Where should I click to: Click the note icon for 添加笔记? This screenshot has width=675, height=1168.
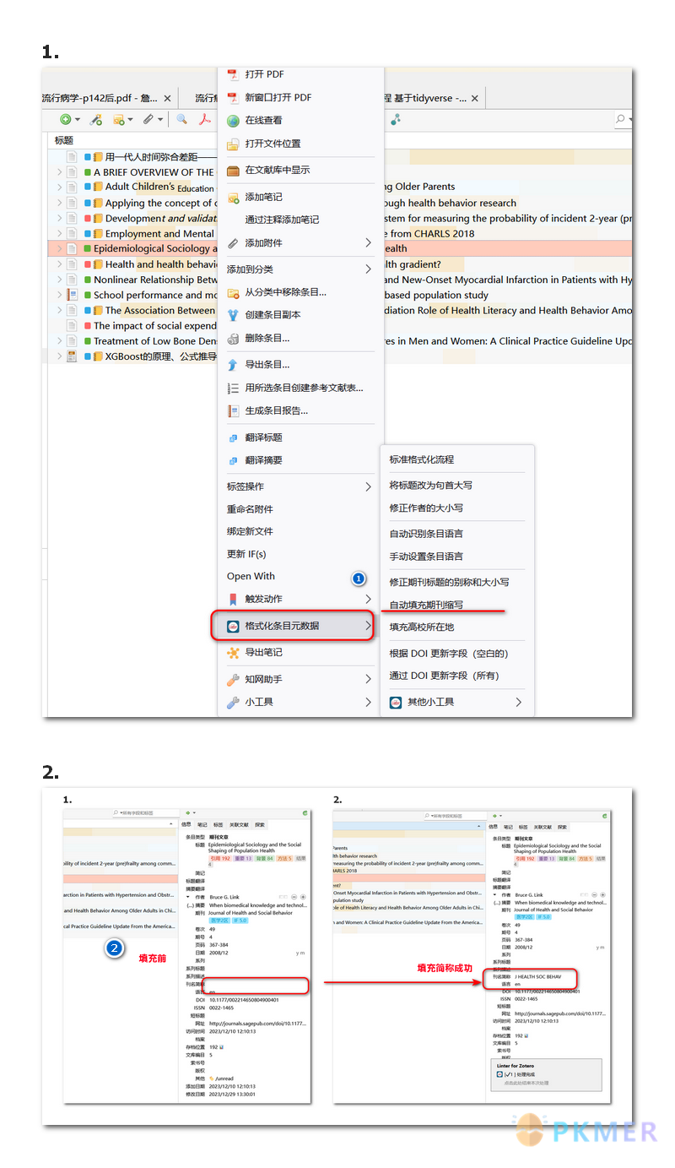pos(234,197)
